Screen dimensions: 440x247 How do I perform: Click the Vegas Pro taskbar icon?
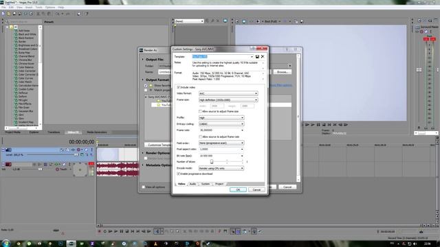point(71,244)
